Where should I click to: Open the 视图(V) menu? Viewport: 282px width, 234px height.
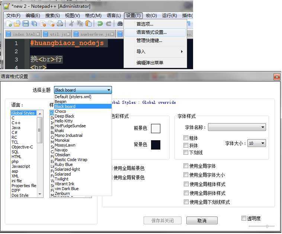[72, 16]
